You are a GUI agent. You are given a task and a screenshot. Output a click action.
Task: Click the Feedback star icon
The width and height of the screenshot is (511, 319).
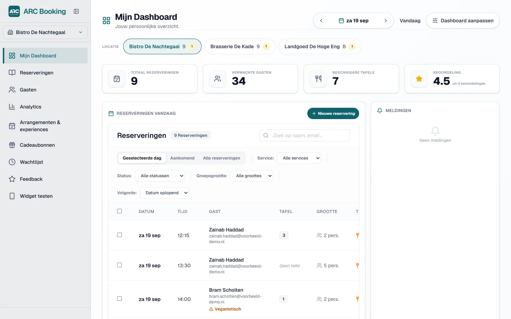coord(12,179)
